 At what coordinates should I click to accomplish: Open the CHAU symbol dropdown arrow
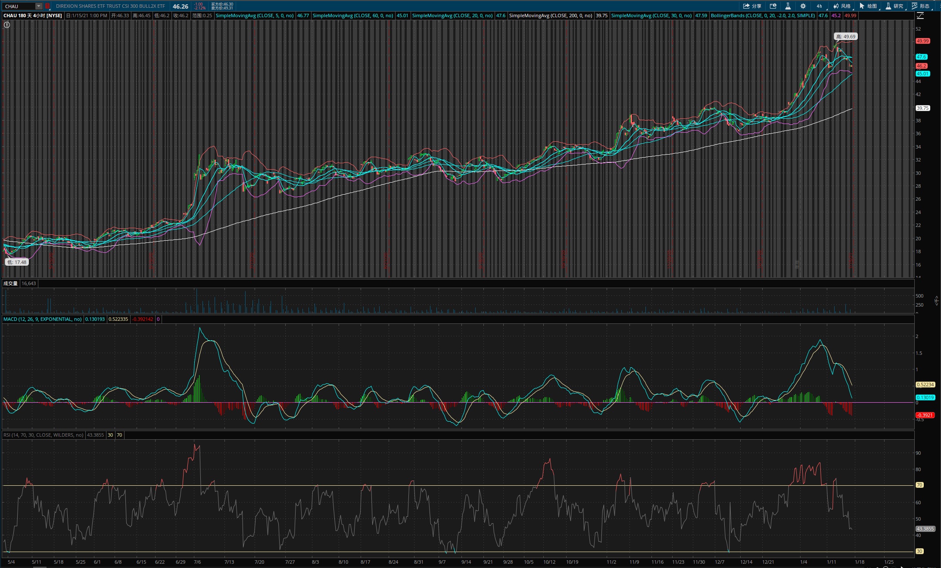click(39, 6)
